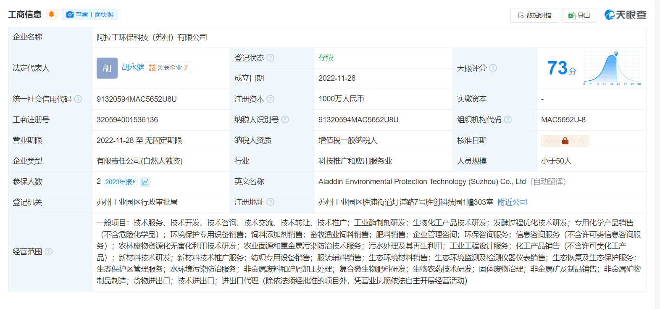Click credit code 91320594MAC5652U8U in 统一社会信用代码 row
The image size is (660, 309).
[137, 99]
